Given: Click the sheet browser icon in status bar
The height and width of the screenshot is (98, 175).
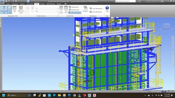Looking at the screenshot, I should click(158, 91).
